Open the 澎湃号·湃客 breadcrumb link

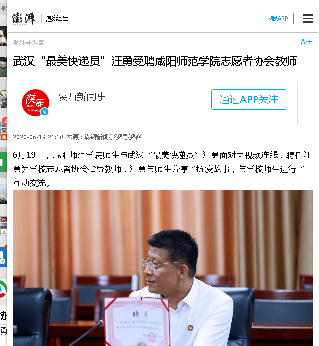coord(28,42)
